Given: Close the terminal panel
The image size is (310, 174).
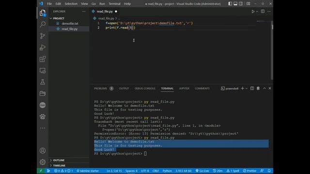Looking at the screenshot, I should point(270,88).
